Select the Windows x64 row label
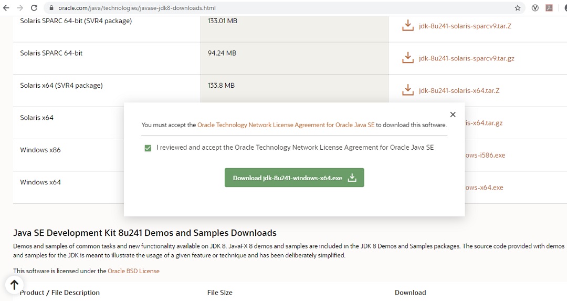567x301 pixels. [40, 182]
